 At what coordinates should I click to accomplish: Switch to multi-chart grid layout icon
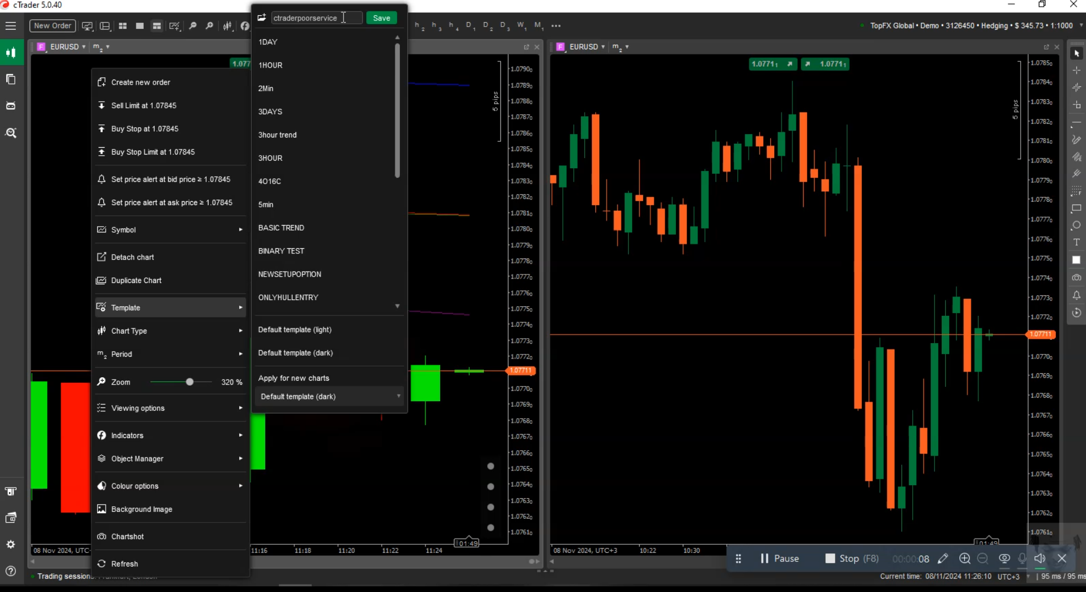pyautogui.click(x=123, y=26)
